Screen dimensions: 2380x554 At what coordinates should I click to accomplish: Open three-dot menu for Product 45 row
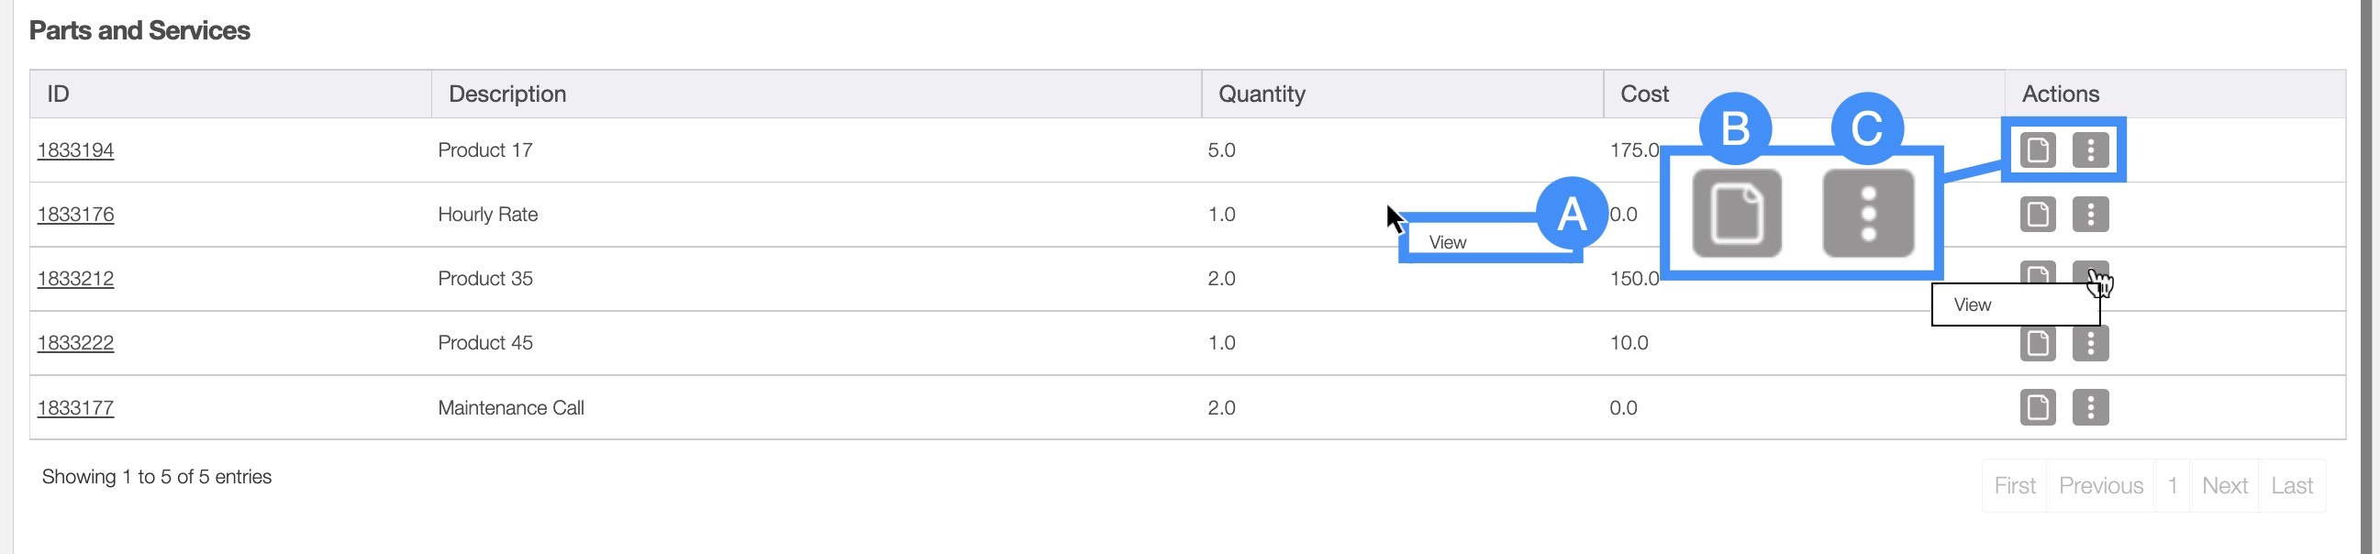(x=2090, y=343)
